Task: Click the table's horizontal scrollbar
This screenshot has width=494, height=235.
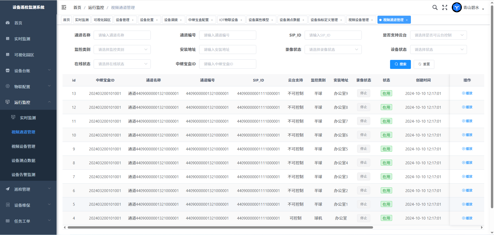Action: pyautogui.click(x=220, y=227)
